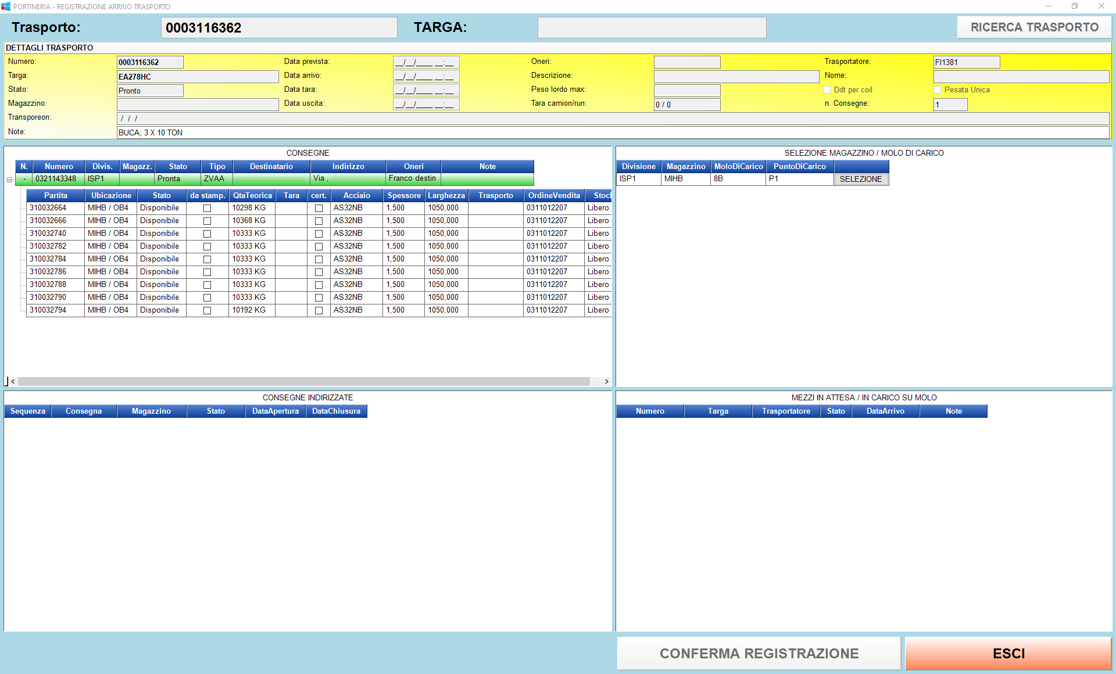Sort by QtaTeorica column header
Image resolution: width=1116 pixels, height=674 pixels.
tap(252, 195)
